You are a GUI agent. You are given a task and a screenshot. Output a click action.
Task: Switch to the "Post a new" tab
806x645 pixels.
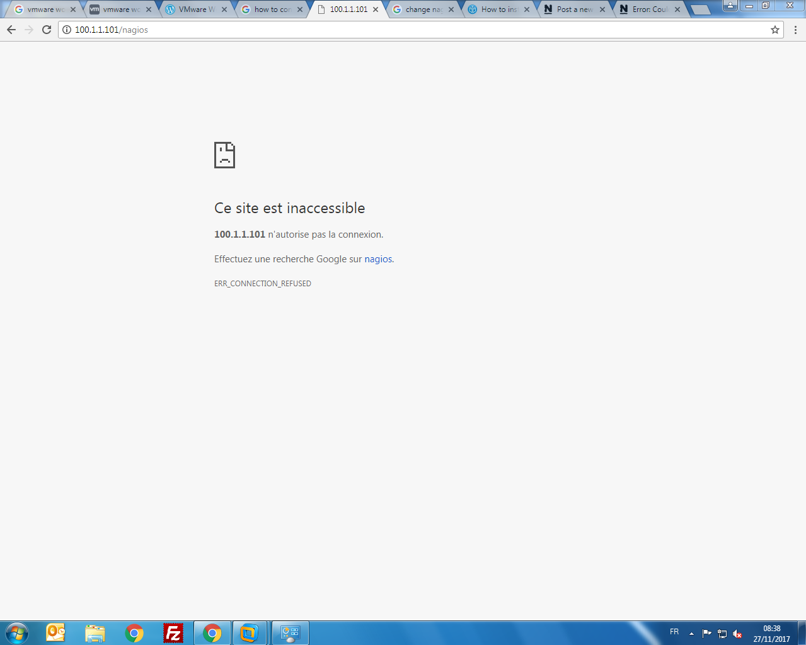tap(573, 9)
